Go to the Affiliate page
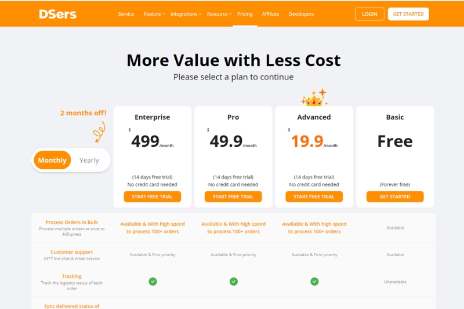Viewport: 464px width, 309px height. coord(270,14)
